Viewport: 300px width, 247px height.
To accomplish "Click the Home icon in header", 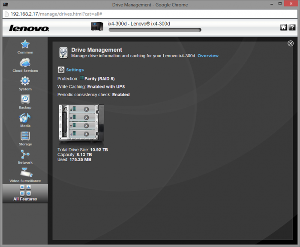I will tap(283, 27).
